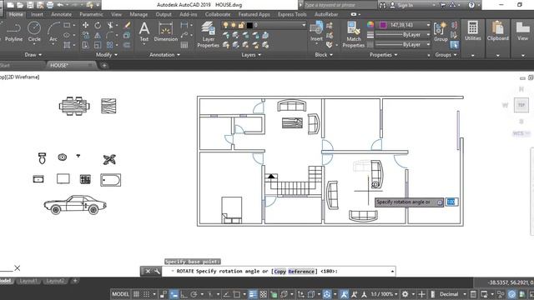This screenshot has height=300, width=534.
Task: Expand the Layers panel dropdown
Action: click(x=251, y=54)
